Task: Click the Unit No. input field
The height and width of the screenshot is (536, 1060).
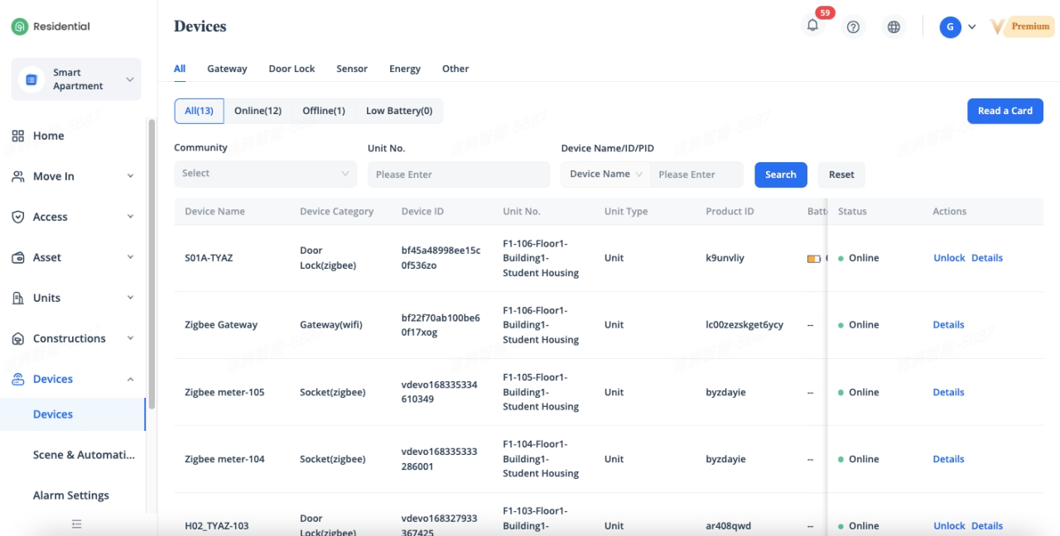Action: pos(458,175)
